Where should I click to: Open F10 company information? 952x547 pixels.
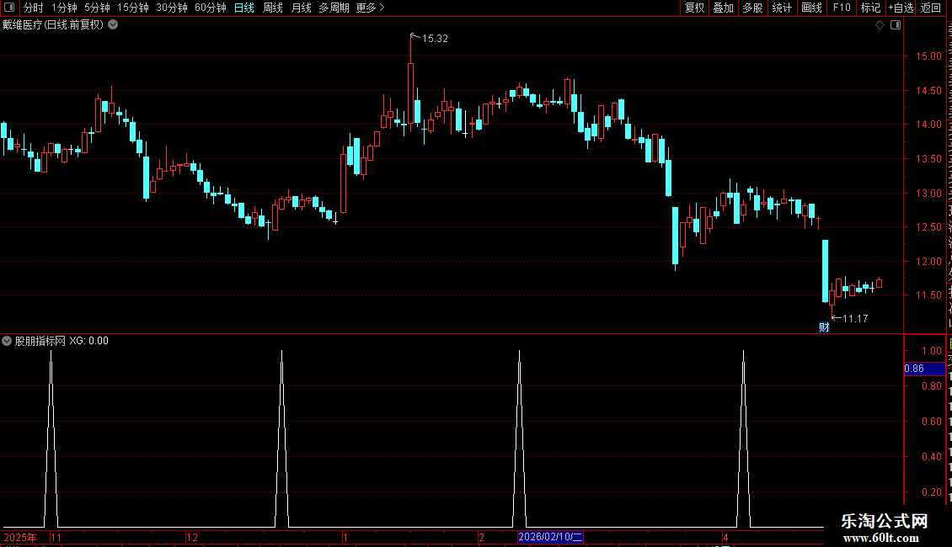click(x=842, y=8)
